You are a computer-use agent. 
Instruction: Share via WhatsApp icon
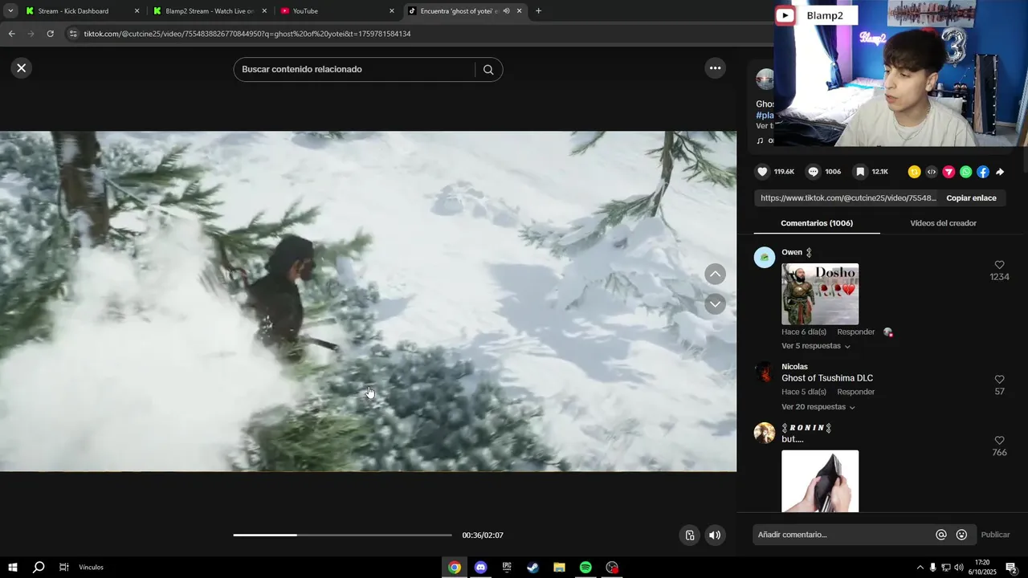(x=965, y=172)
